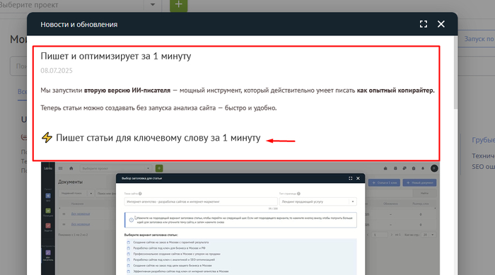Click the bold text вторую версию ИИ-писателя

(x=127, y=90)
